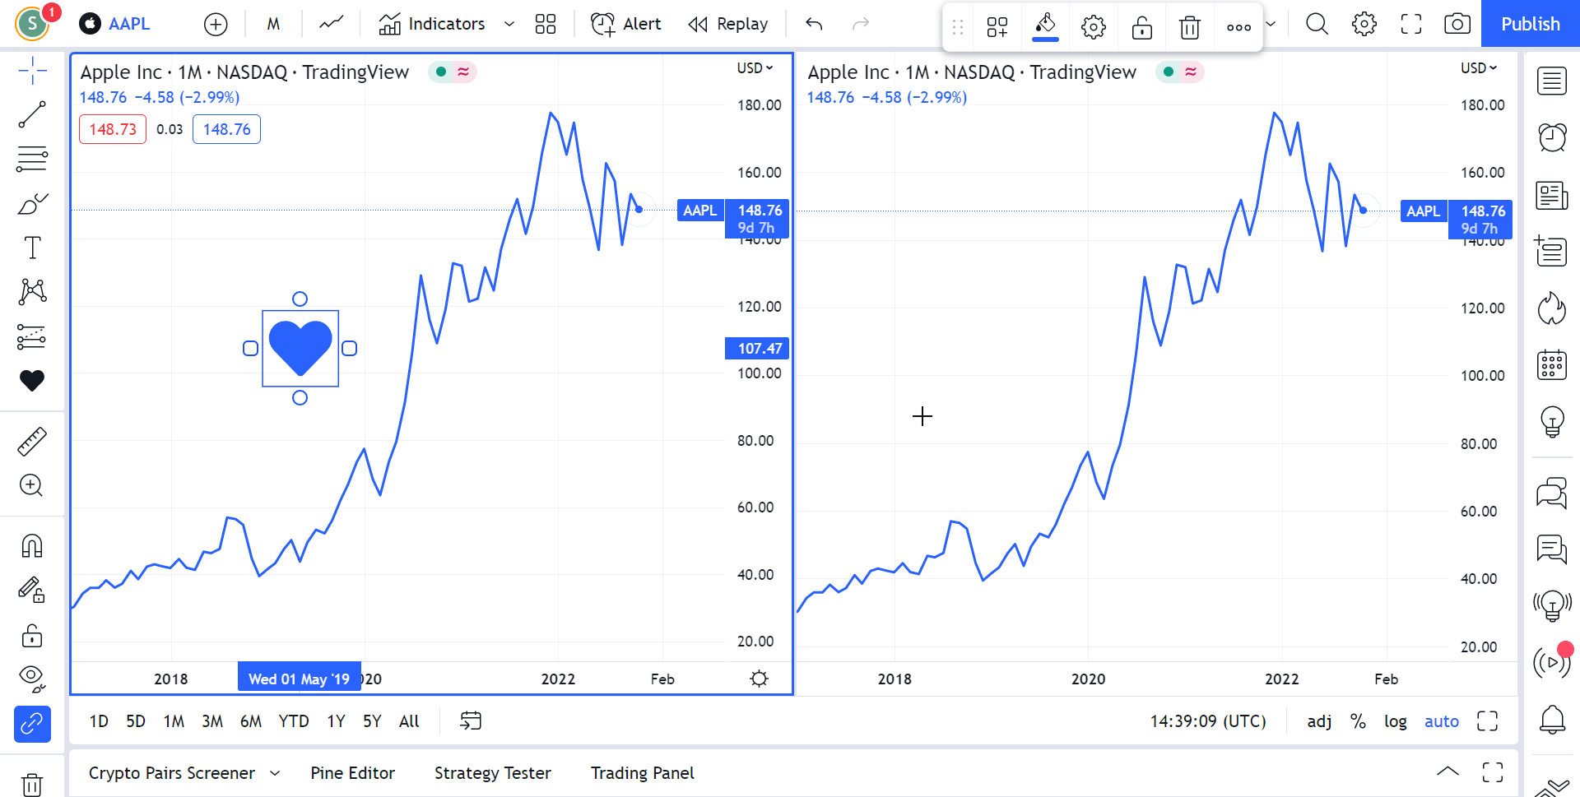Set range to YTD
Viewport: 1580px width, 797px height.
pyautogui.click(x=294, y=721)
